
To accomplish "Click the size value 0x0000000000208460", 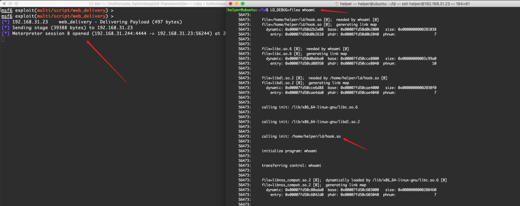I will [417, 190].
